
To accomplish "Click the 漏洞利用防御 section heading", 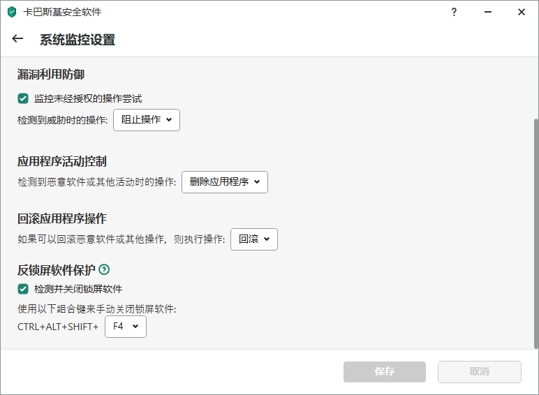I will pyautogui.click(x=51, y=74).
